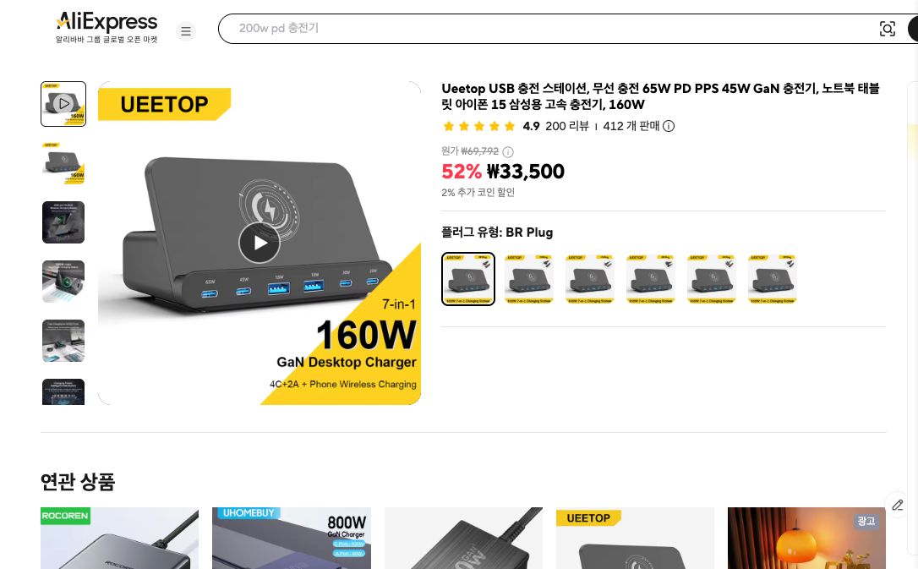Choose the last plug type option

pos(773,279)
